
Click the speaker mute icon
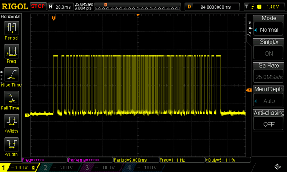[278, 167]
